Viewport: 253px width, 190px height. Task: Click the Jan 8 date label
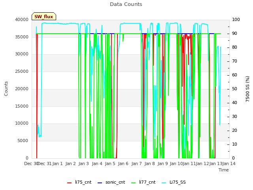click(150, 163)
